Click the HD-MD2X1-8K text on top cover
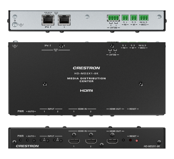Screen dimensions: 174x159 (x=86, y=73)
